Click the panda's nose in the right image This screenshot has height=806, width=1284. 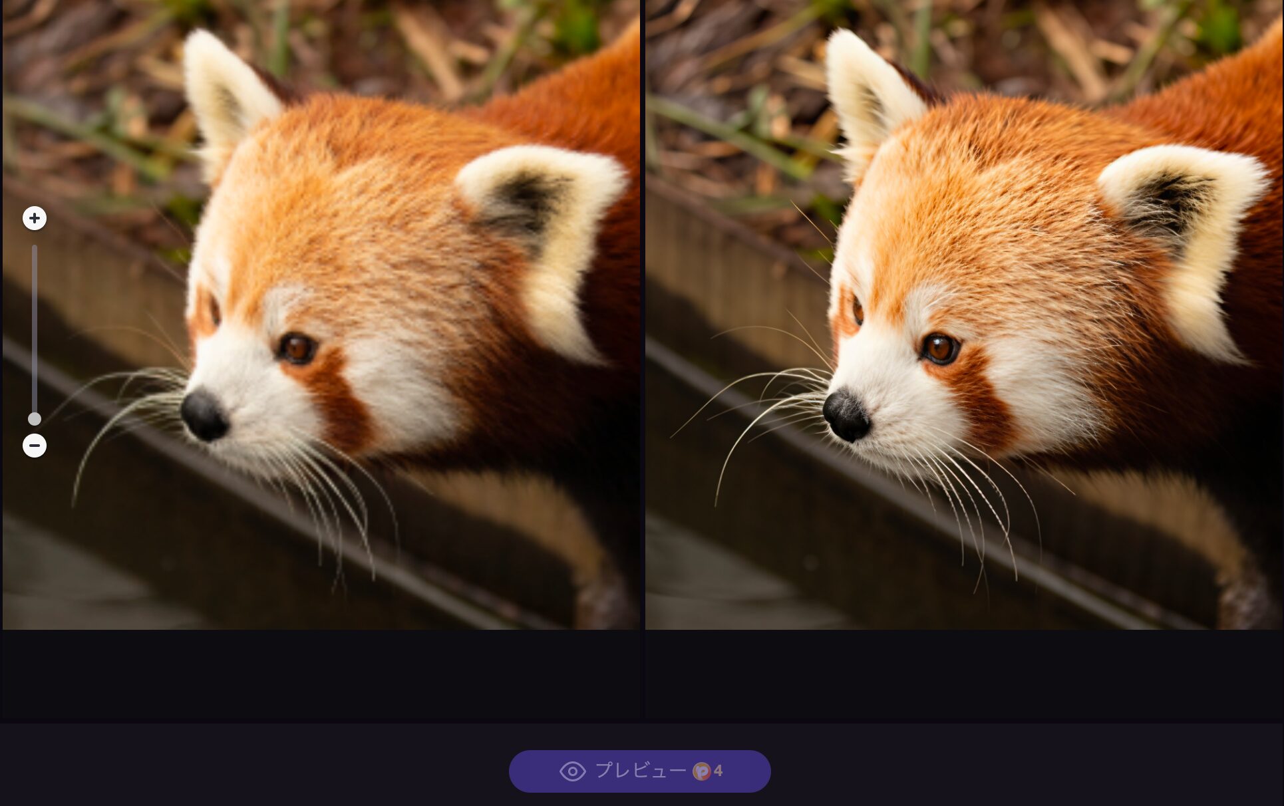point(846,416)
